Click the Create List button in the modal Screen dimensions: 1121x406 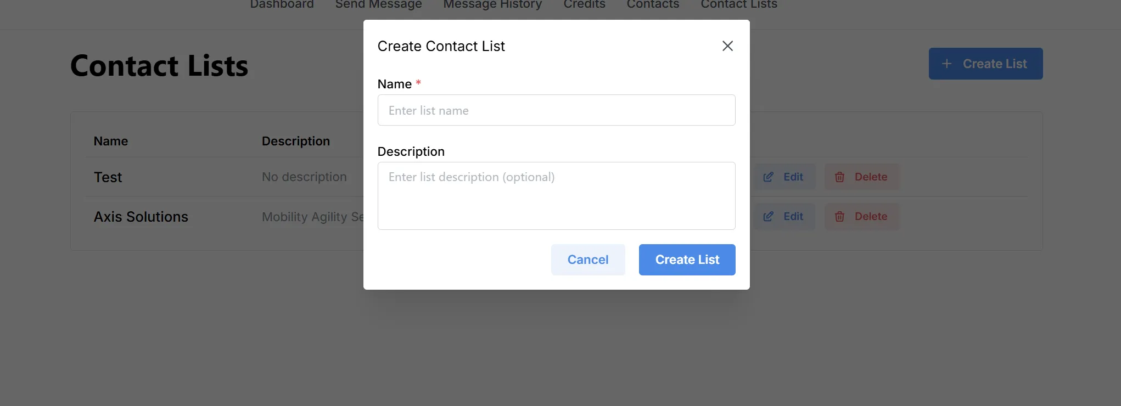pyautogui.click(x=687, y=260)
